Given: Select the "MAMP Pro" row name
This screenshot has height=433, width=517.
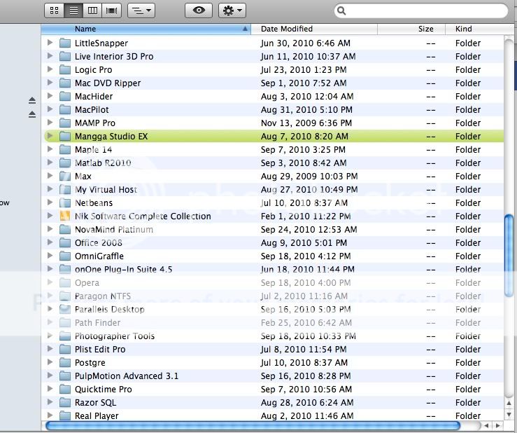Looking at the screenshot, I should pos(95,123).
